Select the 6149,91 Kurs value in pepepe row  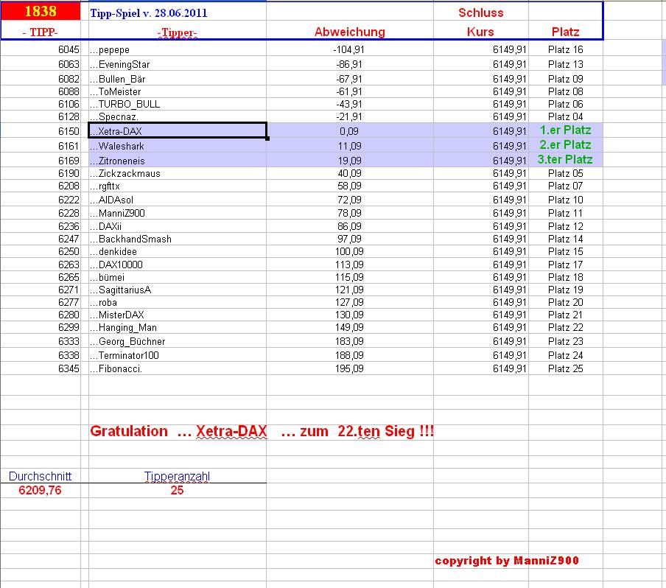click(x=510, y=49)
